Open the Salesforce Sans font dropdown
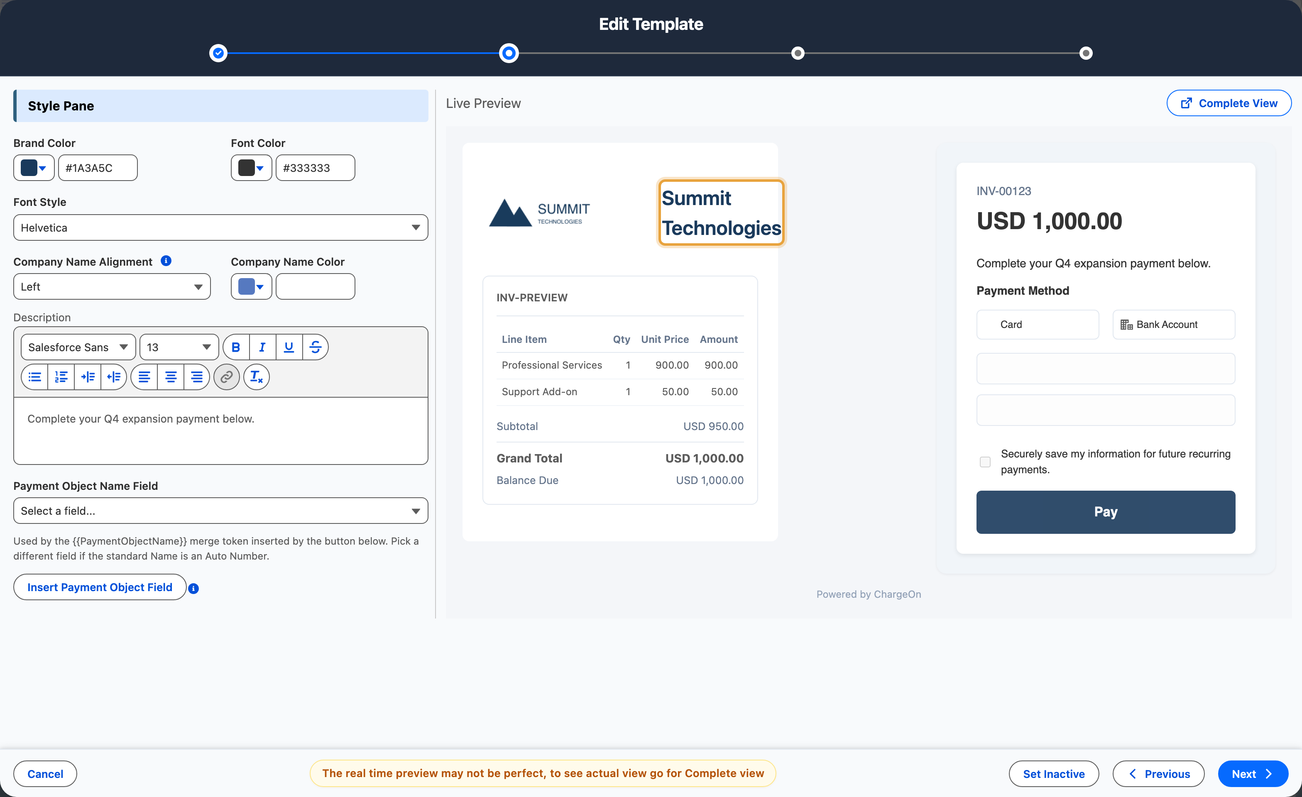 [79, 347]
